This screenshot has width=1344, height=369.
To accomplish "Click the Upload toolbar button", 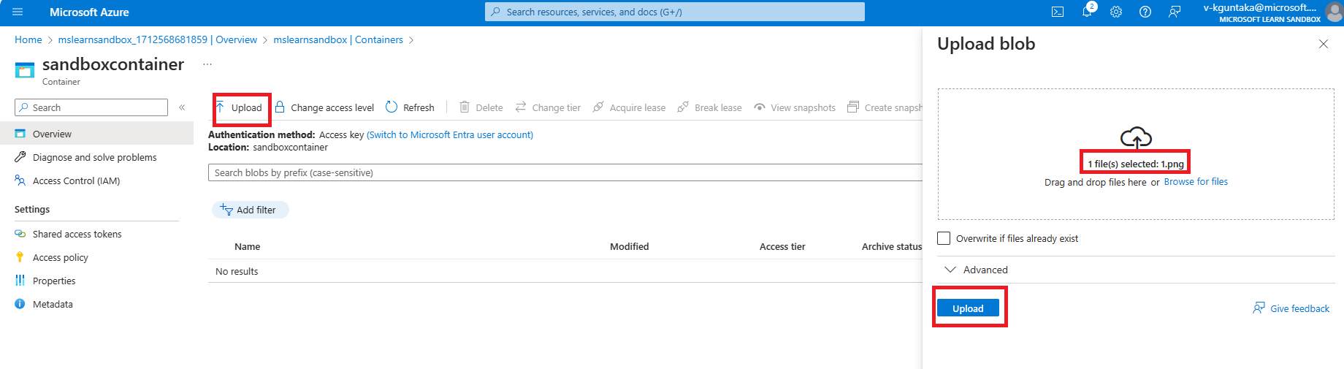I will pos(239,108).
